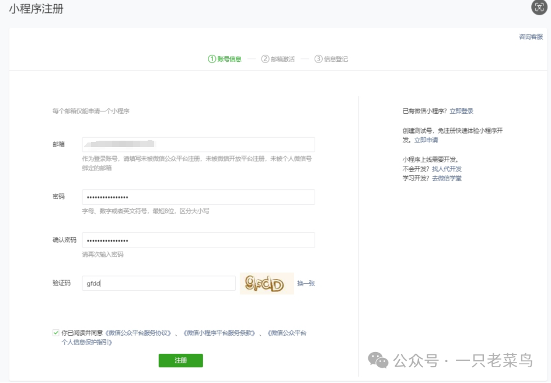Click the 立即申请 test account link

pyautogui.click(x=426, y=140)
